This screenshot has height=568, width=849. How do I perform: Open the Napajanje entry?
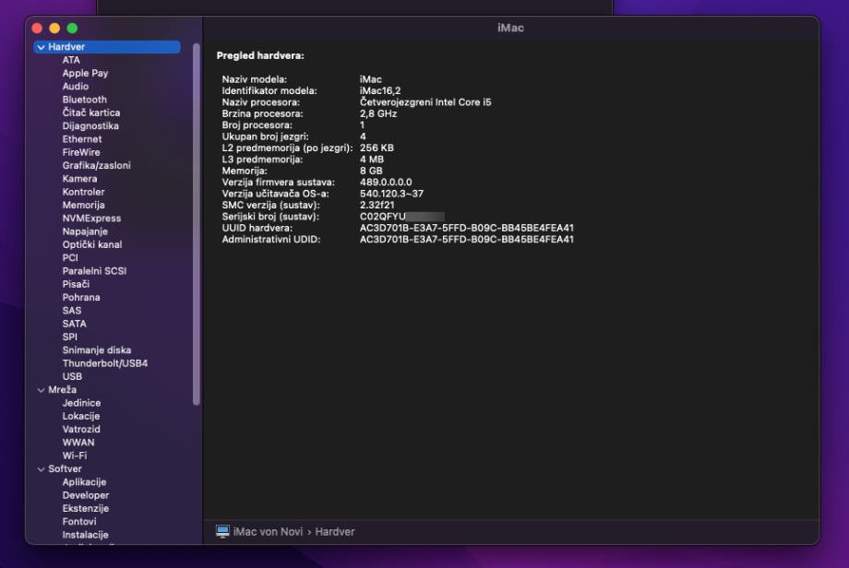coord(85,231)
